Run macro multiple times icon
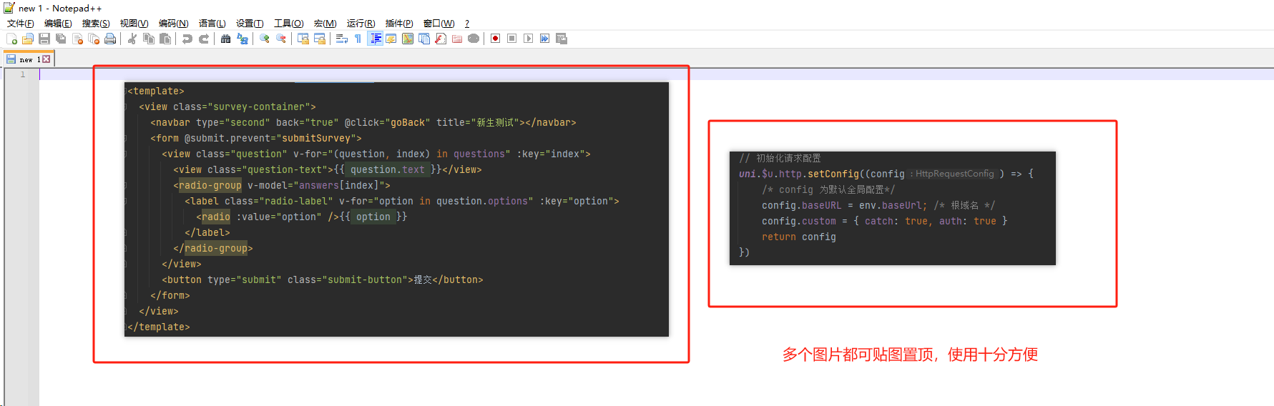This screenshot has width=1274, height=406. 544,39
